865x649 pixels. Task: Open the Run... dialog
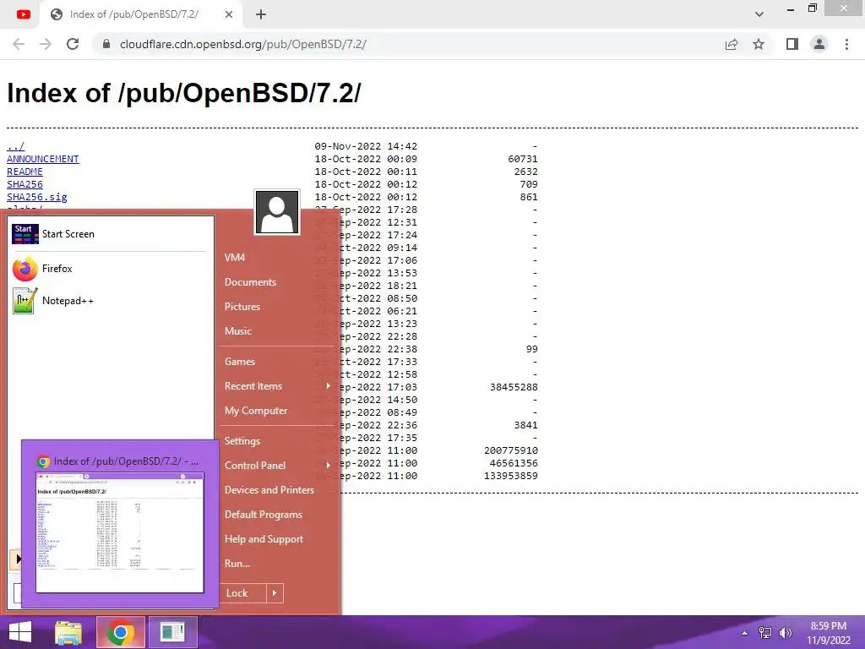[x=237, y=564]
